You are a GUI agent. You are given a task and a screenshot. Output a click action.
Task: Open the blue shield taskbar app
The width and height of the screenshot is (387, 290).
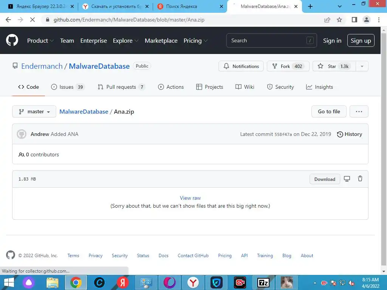pos(217,282)
